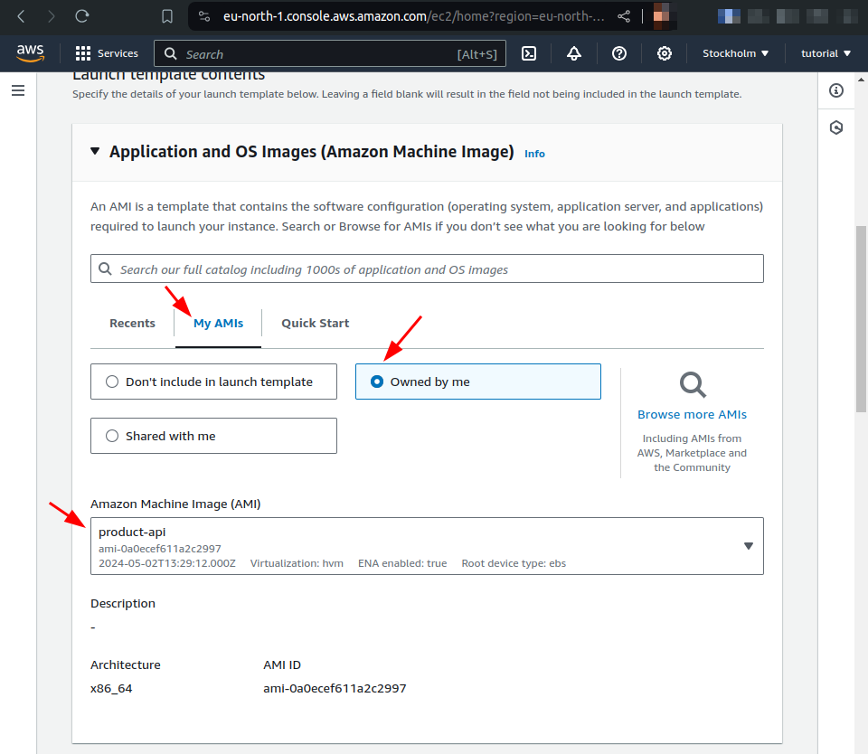
Task: Click the AWS top search field
Action: tap(330, 53)
